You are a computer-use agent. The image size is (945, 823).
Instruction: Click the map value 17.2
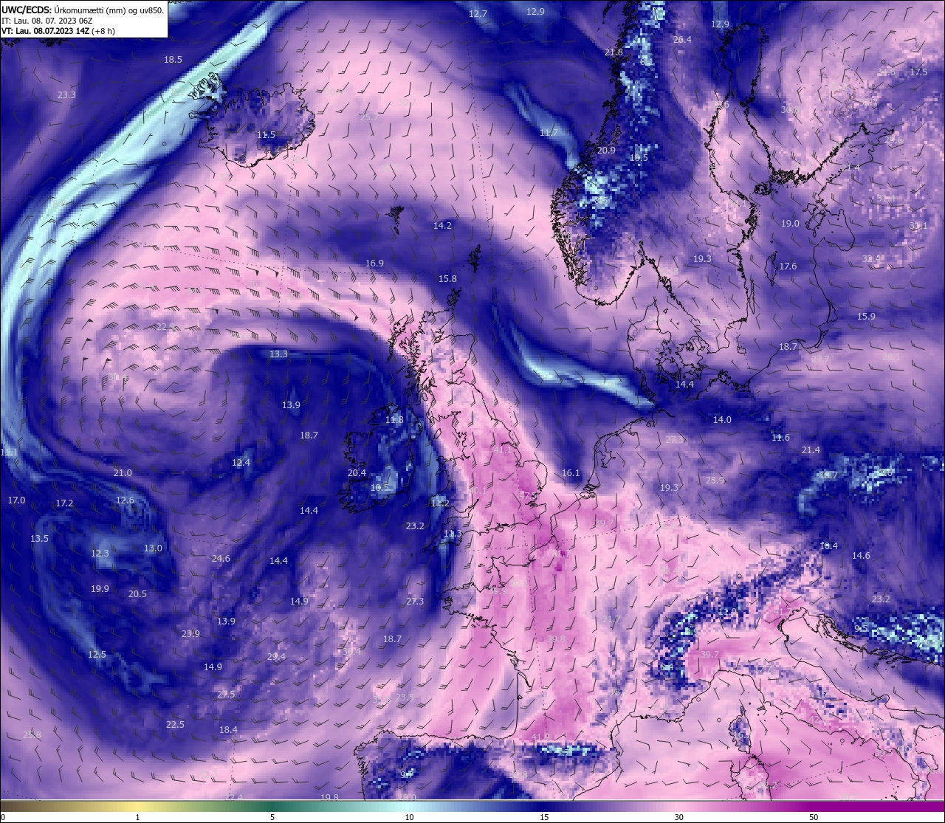pos(64,503)
